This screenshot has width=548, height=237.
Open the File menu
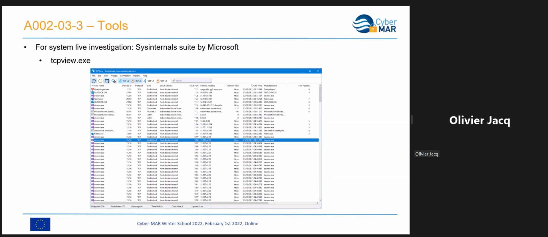[x=94, y=76]
